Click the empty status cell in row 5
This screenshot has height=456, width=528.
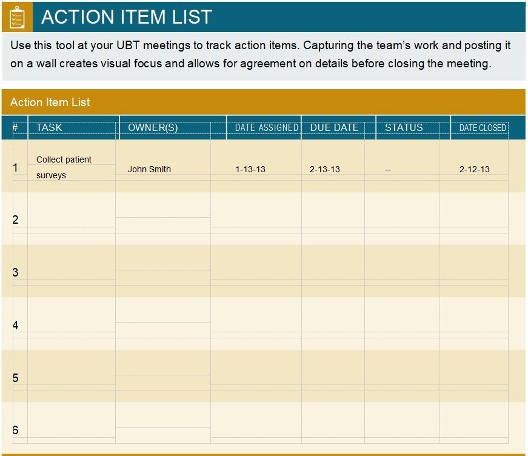[x=402, y=376]
